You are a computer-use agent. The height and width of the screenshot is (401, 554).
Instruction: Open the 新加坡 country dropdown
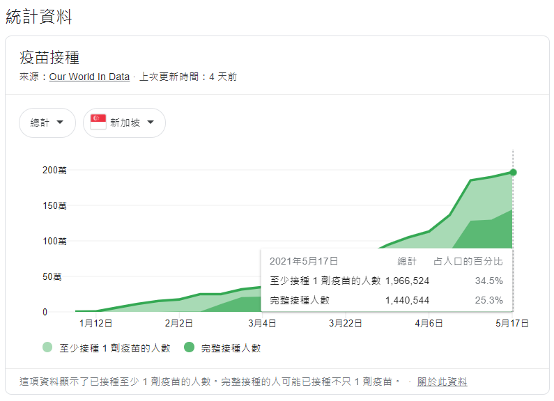(x=124, y=123)
